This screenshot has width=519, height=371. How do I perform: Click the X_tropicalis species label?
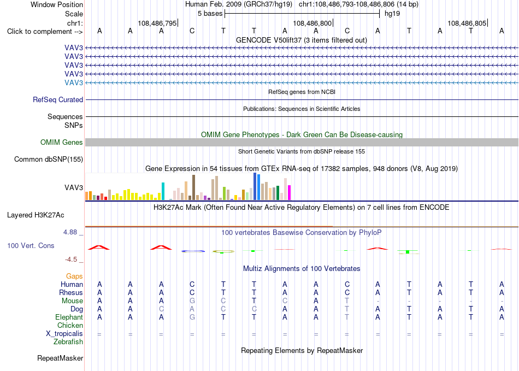click(64, 334)
